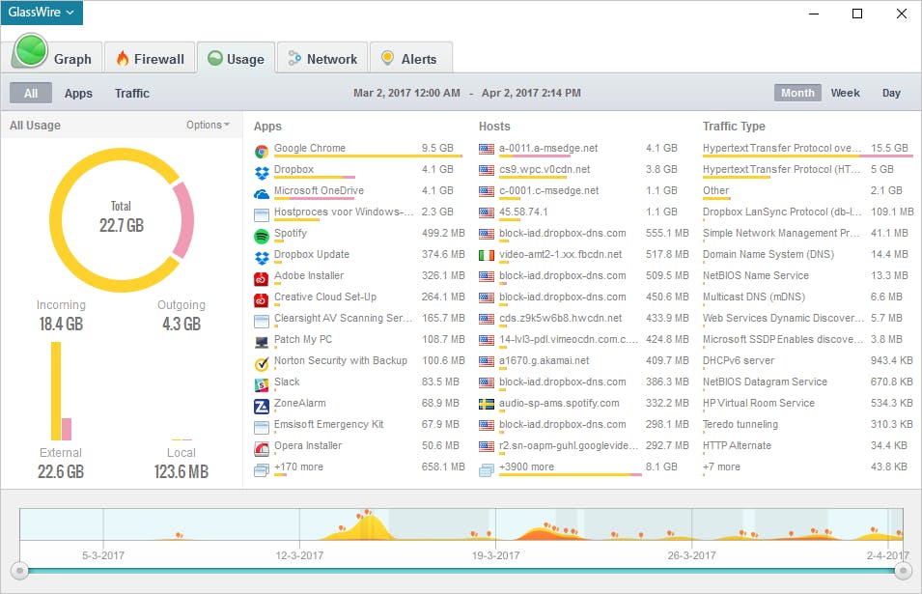Click the flag icon beside 45.58.74.1

pyautogui.click(x=487, y=212)
